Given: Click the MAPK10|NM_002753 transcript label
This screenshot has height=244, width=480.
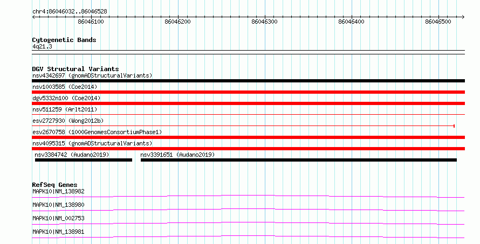Looking at the screenshot, I should click(58, 218).
